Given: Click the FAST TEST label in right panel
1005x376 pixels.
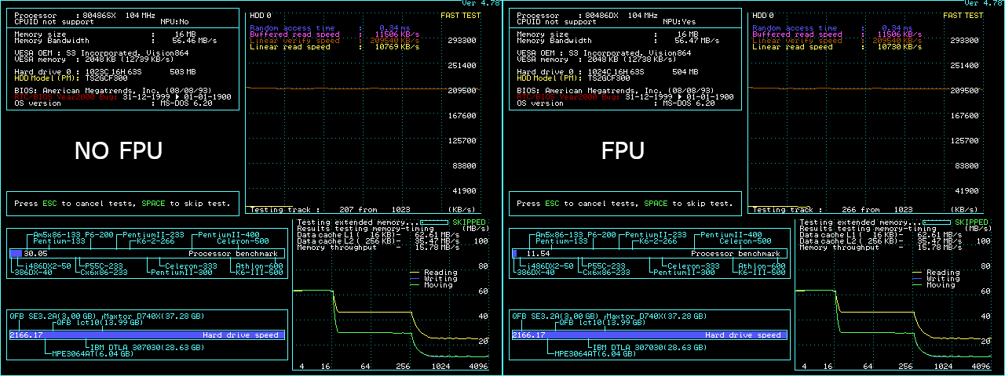Looking at the screenshot, I should [x=963, y=16].
